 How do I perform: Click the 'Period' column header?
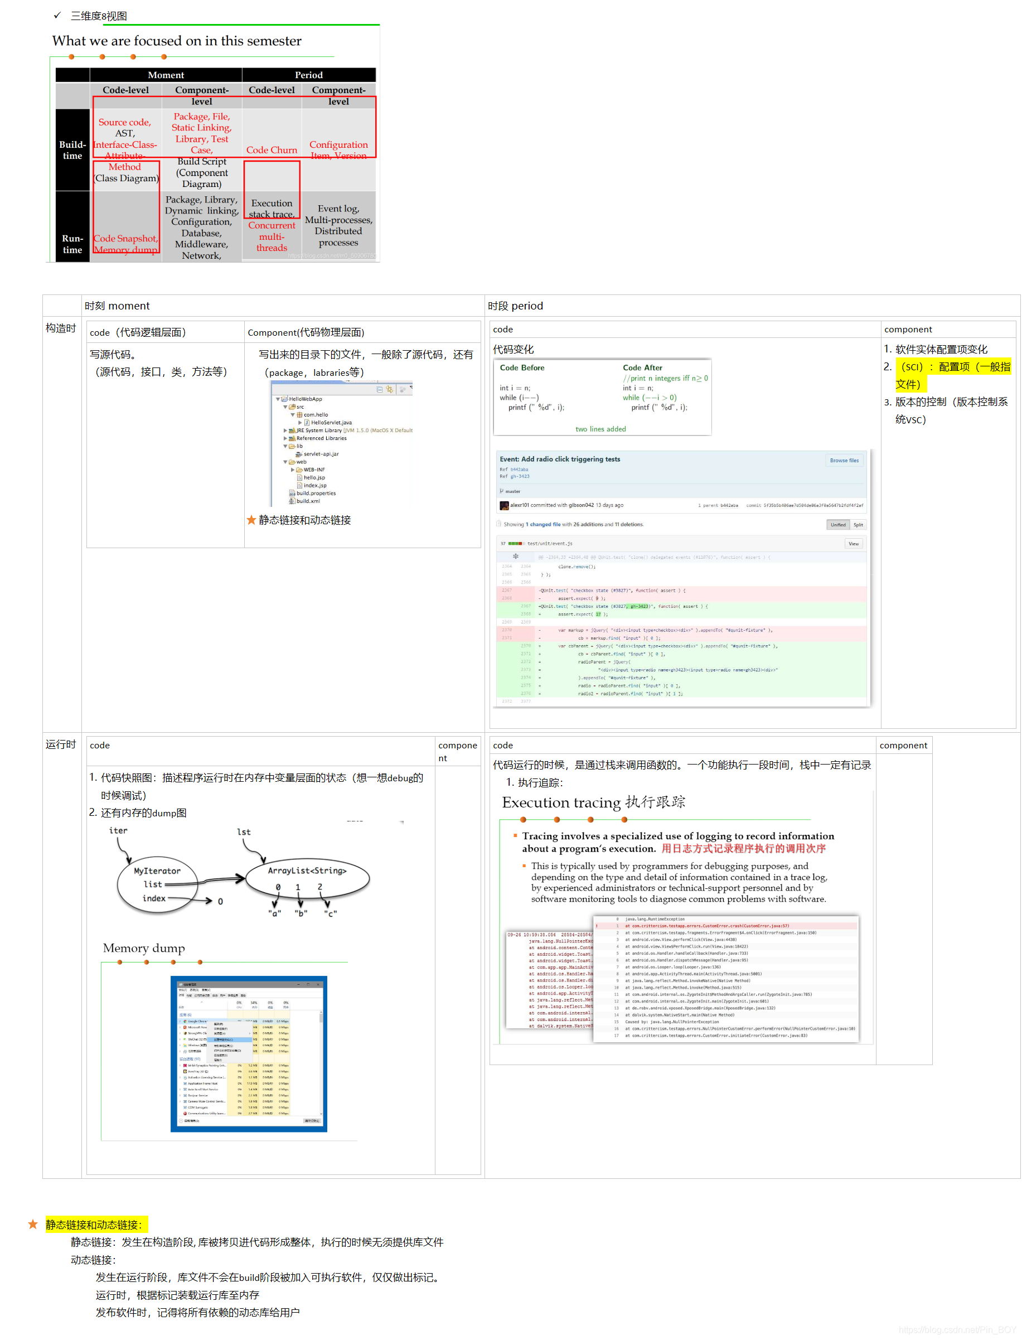click(308, 75)
